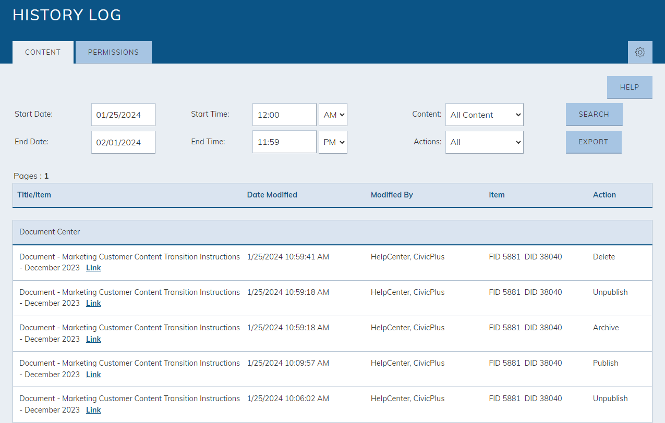Open Link in the 10:06:02 Unpublish row
665x423 pixels.
coord(93,410)
